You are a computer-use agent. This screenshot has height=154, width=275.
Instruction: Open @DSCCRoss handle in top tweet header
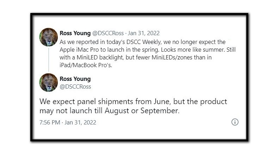[108, 33]
